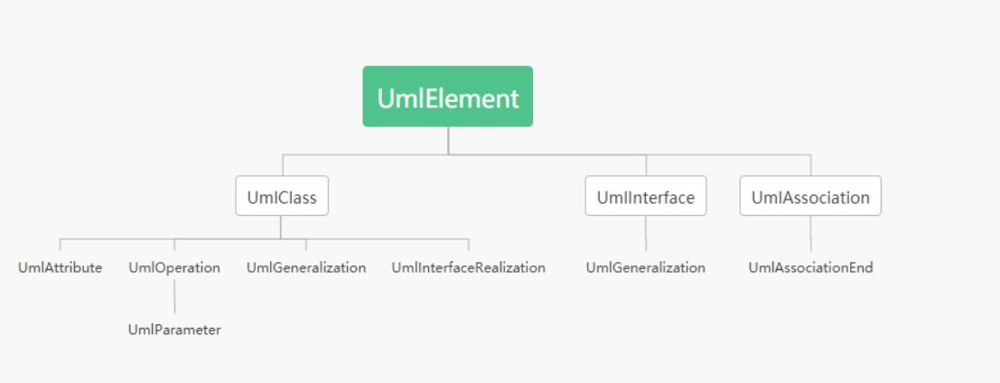Click connector line between UmlOperation and UmlParameter
Screen dimensions: 1000x383
[x=174, y=298]
